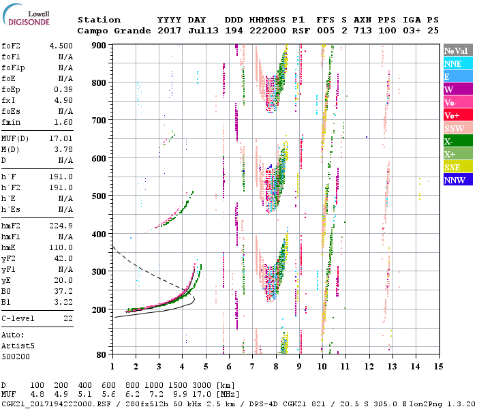Select the E blue legend swatch
The image size is (477, 409).
pyautogui.click(x=458, y=76)
